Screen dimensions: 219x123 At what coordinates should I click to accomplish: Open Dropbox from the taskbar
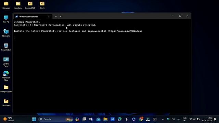113,119
